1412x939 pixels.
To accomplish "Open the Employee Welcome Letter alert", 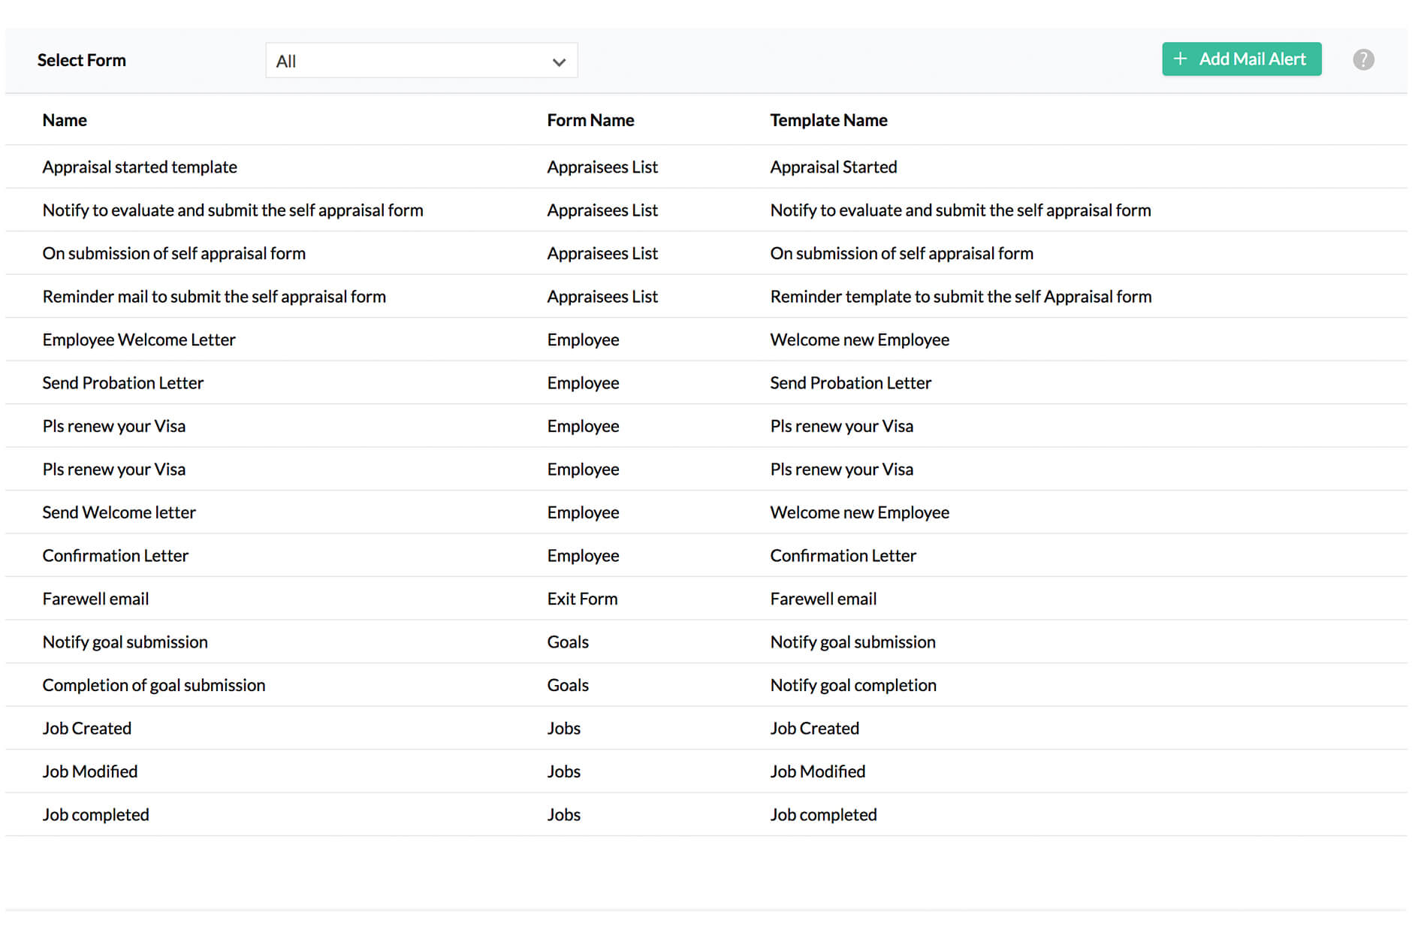I will [138, 340].
